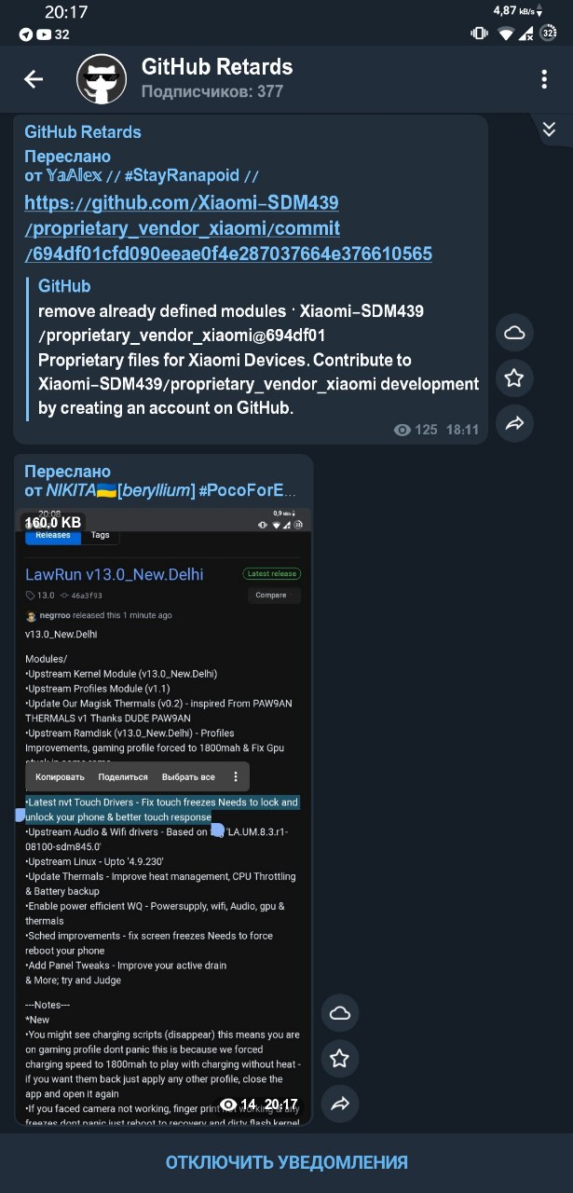Tap the battery indicator in status bar
This screenshot has width=573, height=1193.
(x=549, y=34)
